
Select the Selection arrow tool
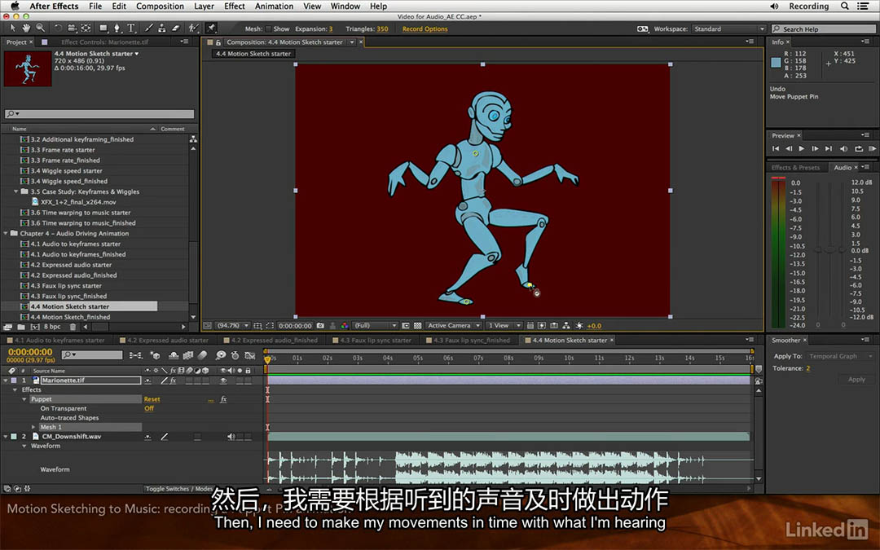click(x=13, y=28)
